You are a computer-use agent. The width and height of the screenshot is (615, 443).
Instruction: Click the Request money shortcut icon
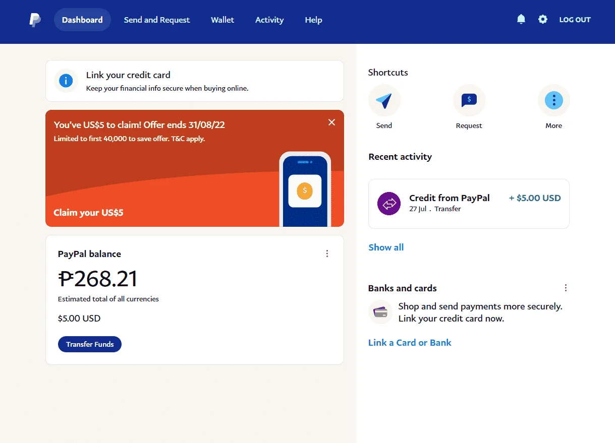point(469,100)
